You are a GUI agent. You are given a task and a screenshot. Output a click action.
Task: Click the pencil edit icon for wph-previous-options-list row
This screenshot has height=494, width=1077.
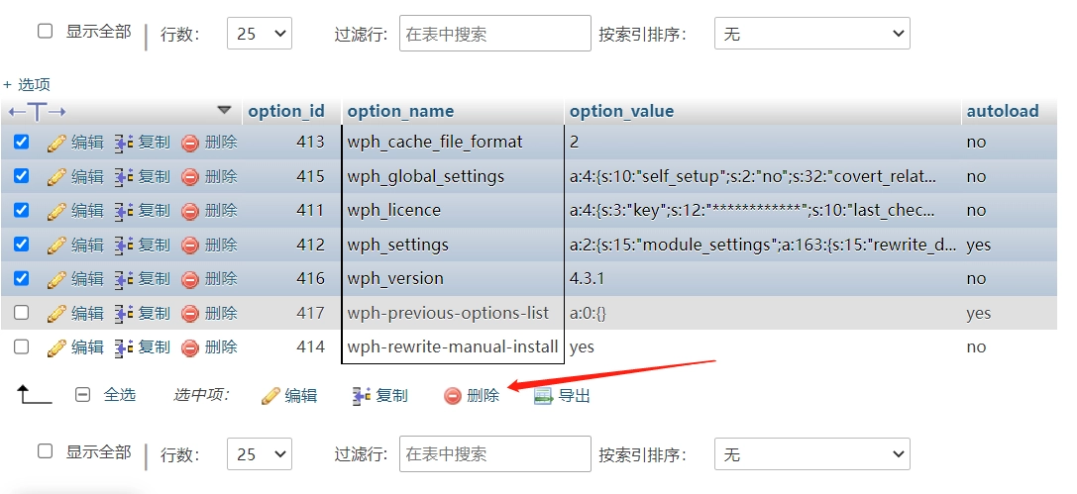[56, 314]
